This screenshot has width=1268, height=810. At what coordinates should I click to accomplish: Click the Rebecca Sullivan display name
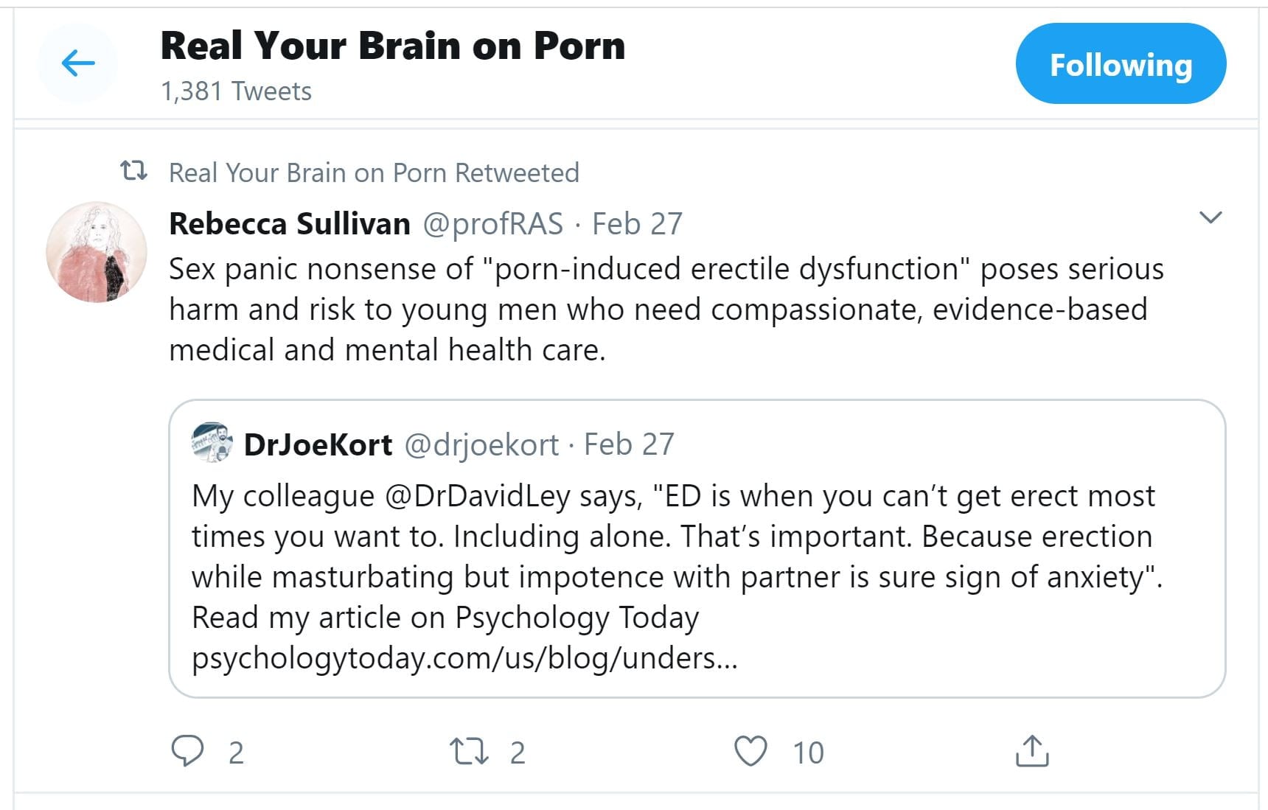289,223
